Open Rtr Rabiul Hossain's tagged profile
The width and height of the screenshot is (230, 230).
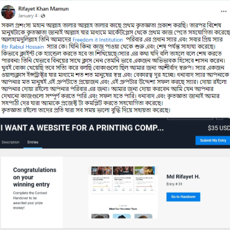pyautogui.click(x=22, y=46)
